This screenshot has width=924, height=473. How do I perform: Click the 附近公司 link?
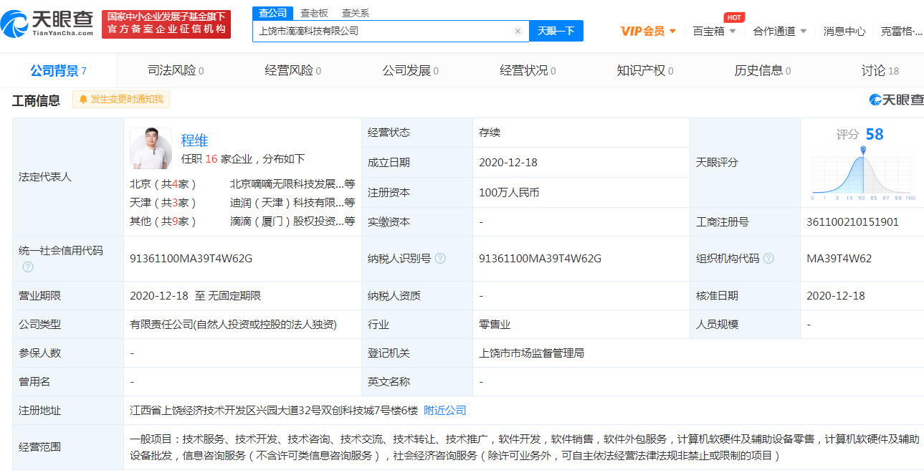444,410
